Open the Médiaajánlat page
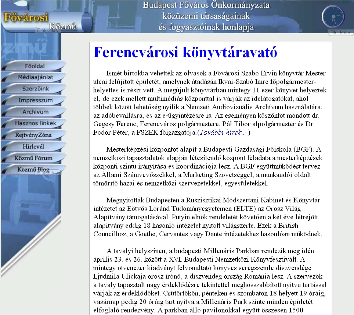The height and width of the screenshot is (315, 354). point(34,77)
